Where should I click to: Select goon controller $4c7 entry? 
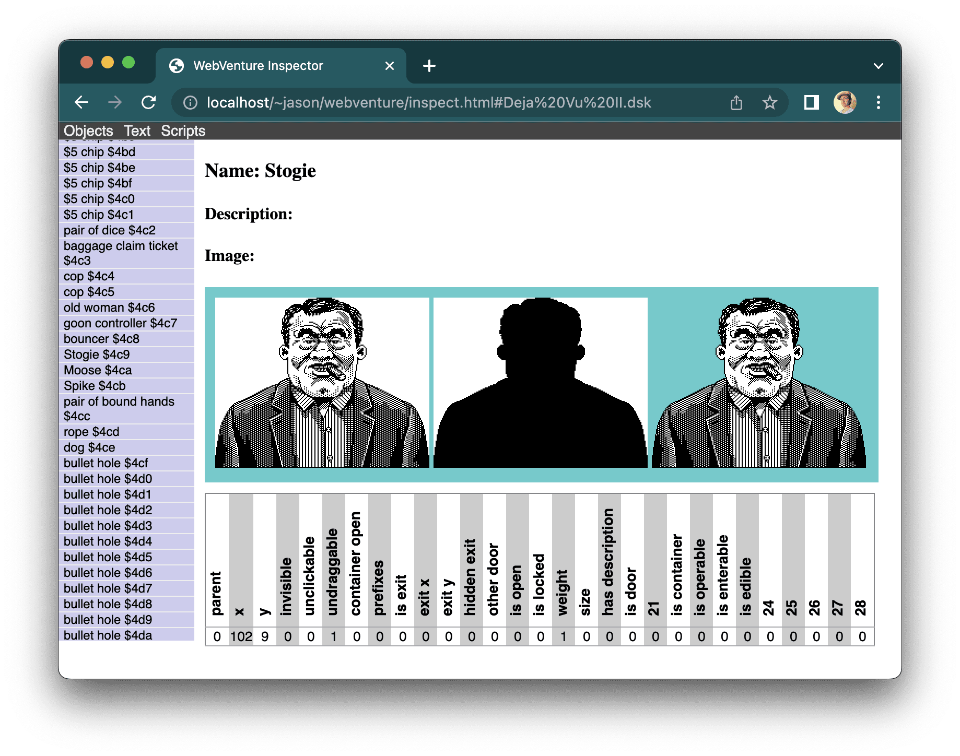(126, 323)
